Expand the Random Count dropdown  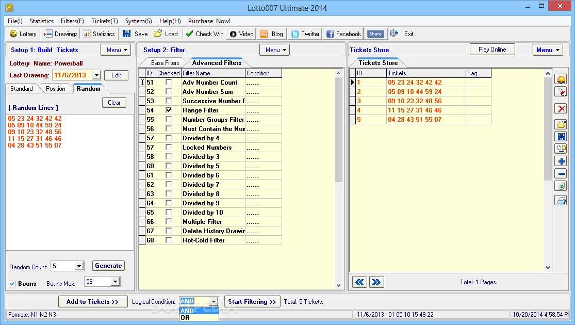(79, 266)
